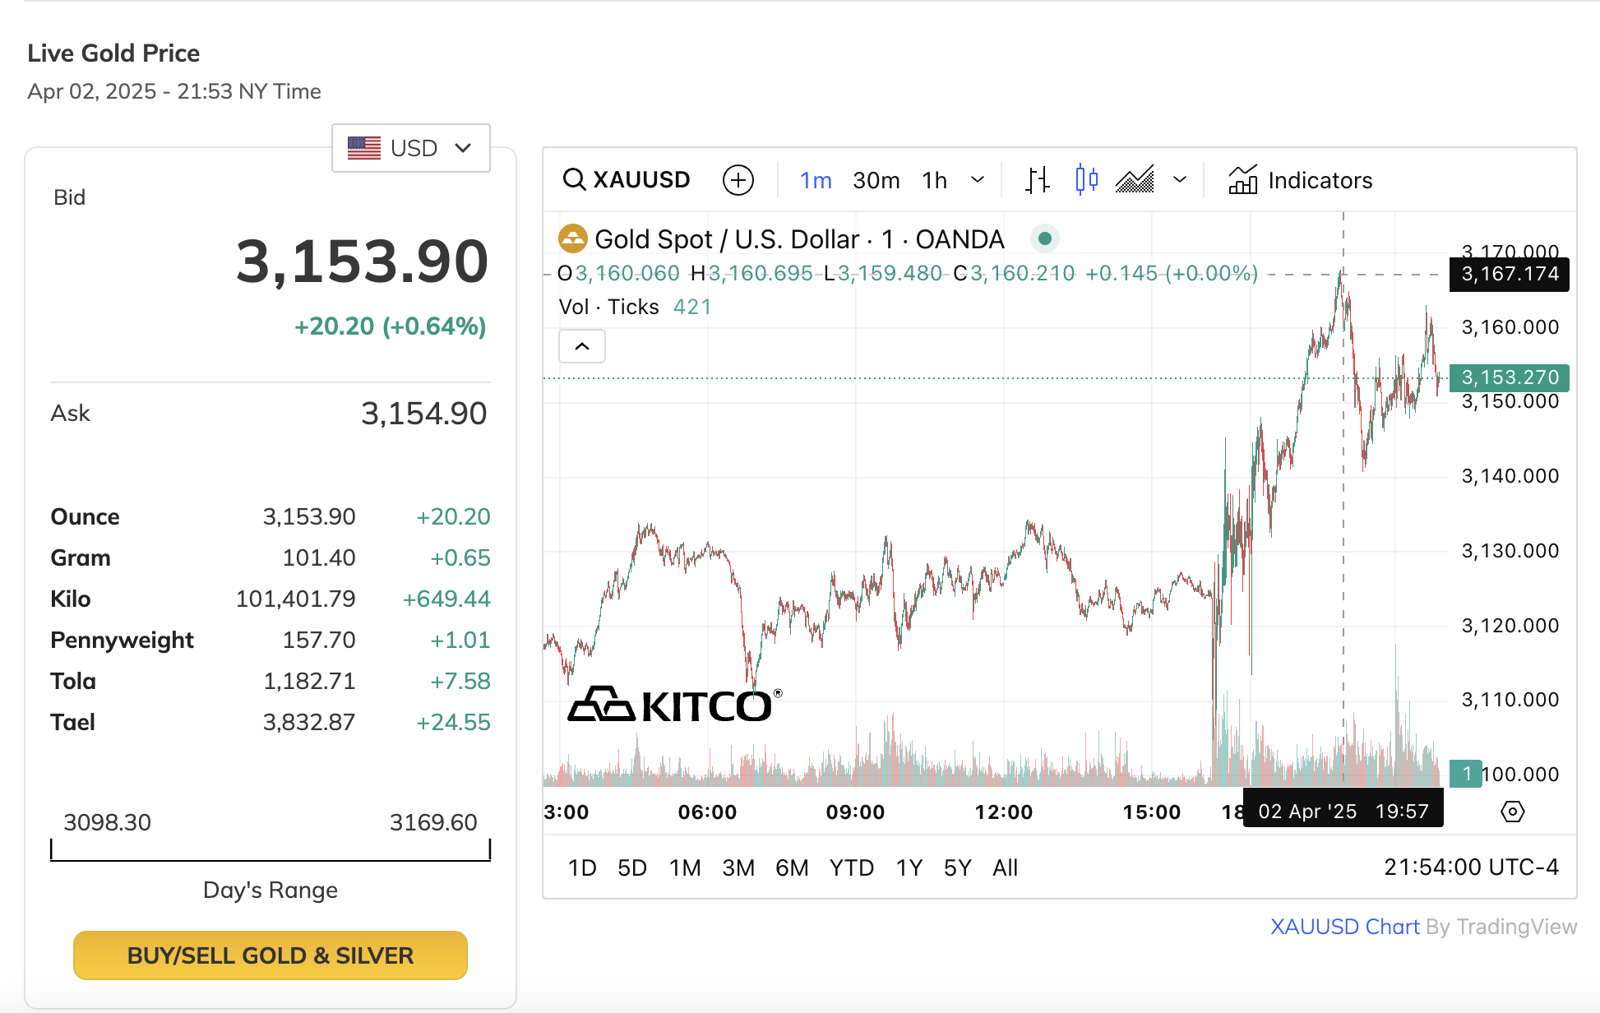Expand more chart styles chevron
The image size is (1600, 1013).
[1180, 180]
